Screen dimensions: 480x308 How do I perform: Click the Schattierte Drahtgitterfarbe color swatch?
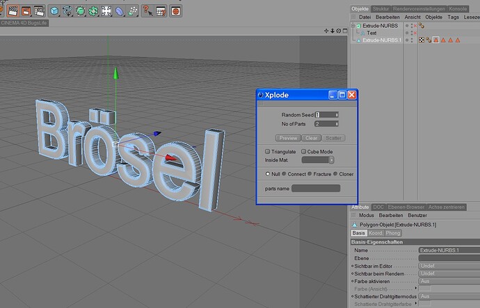(424, 304)
